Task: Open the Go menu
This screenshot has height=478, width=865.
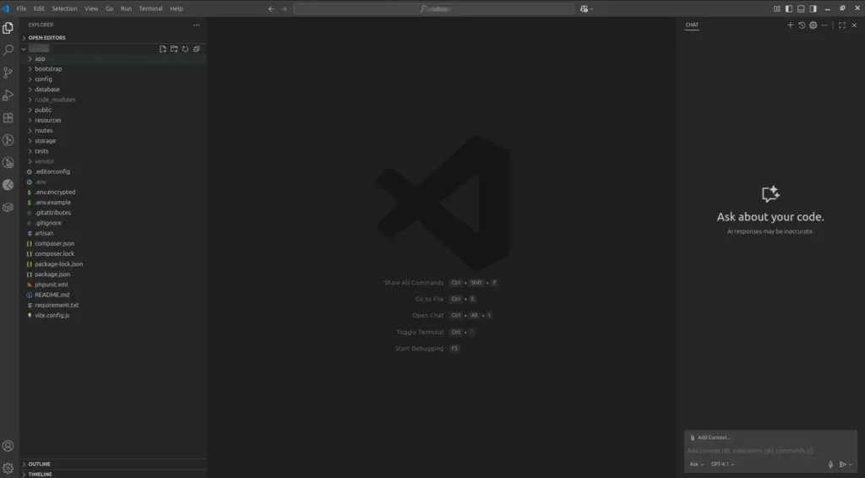Action: coord(109,8)
